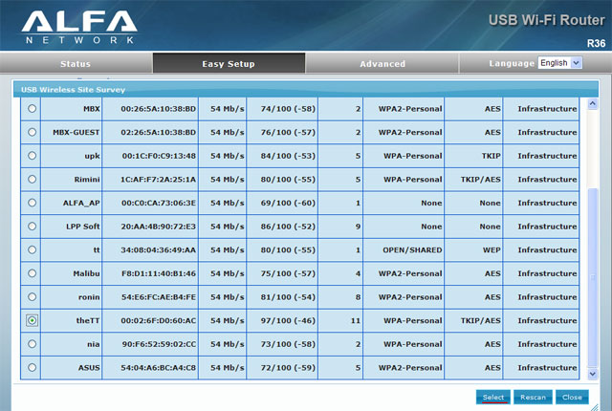Click the site survey scrollbar thumb
The height and width of the screenshot is (411, 612).
(x=593, y=277)
